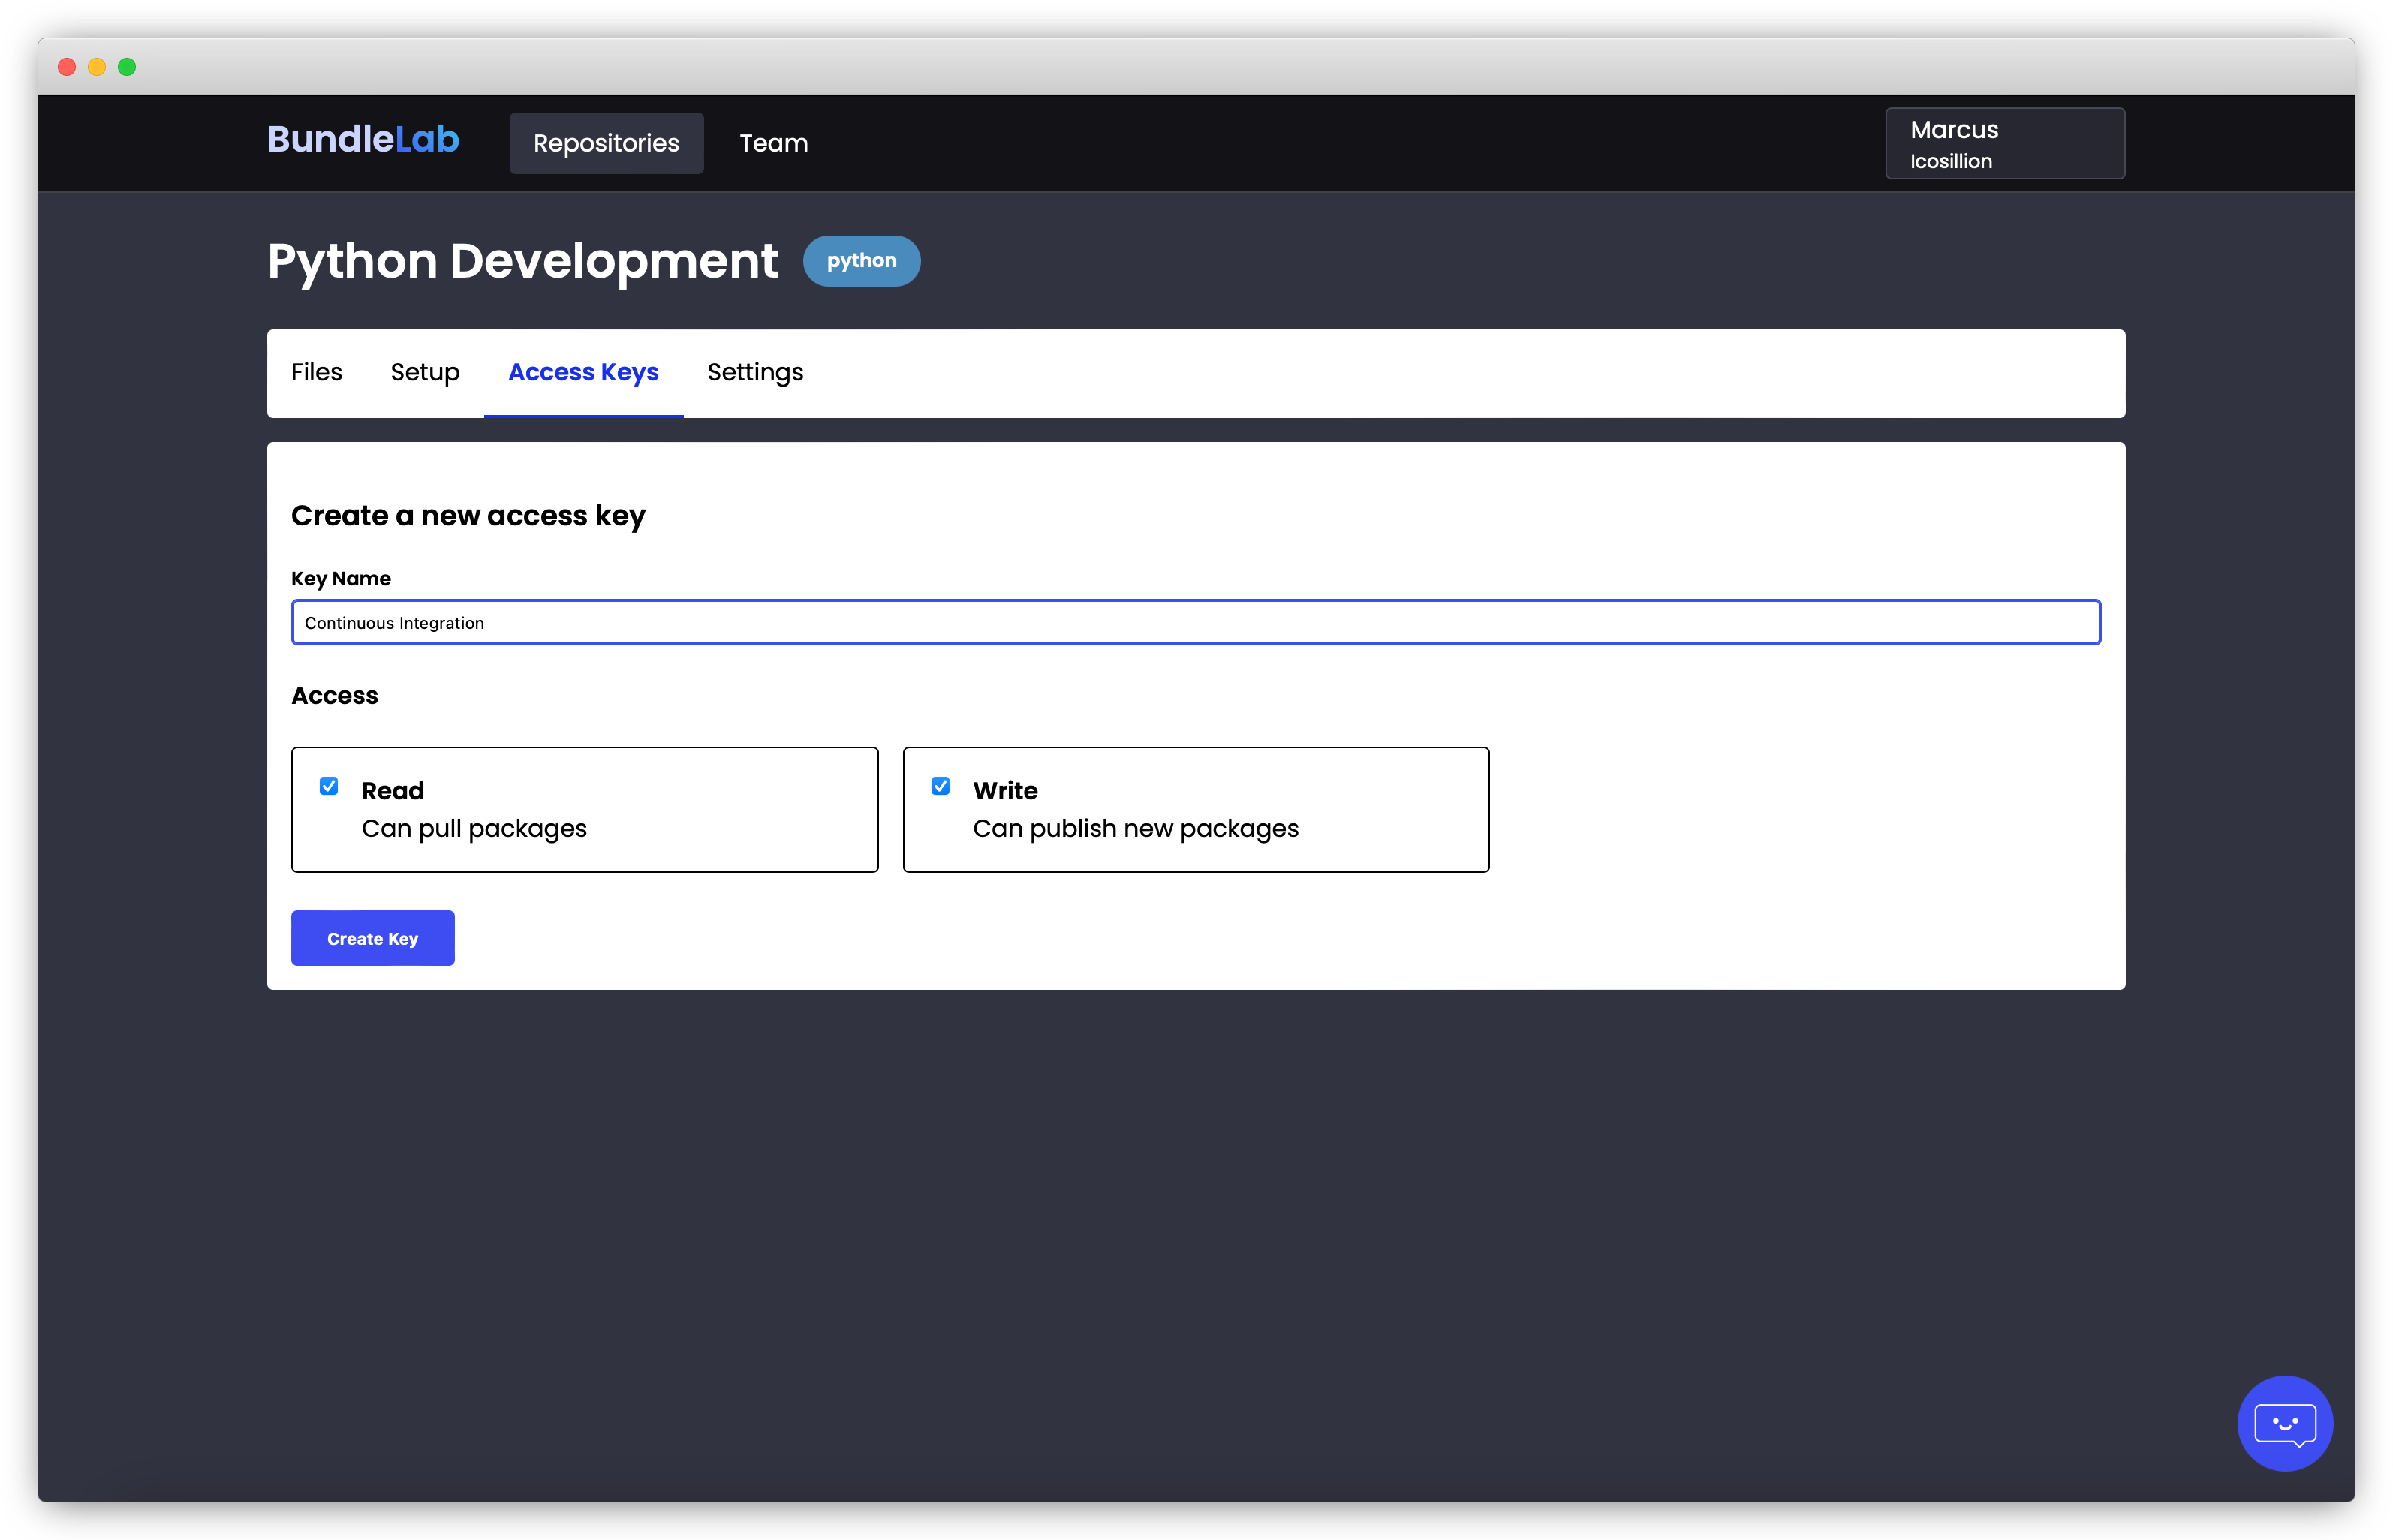This screenshot has height=1540, width=2393.
Task: Click the python language badge
Action: (x=861, y=261)
